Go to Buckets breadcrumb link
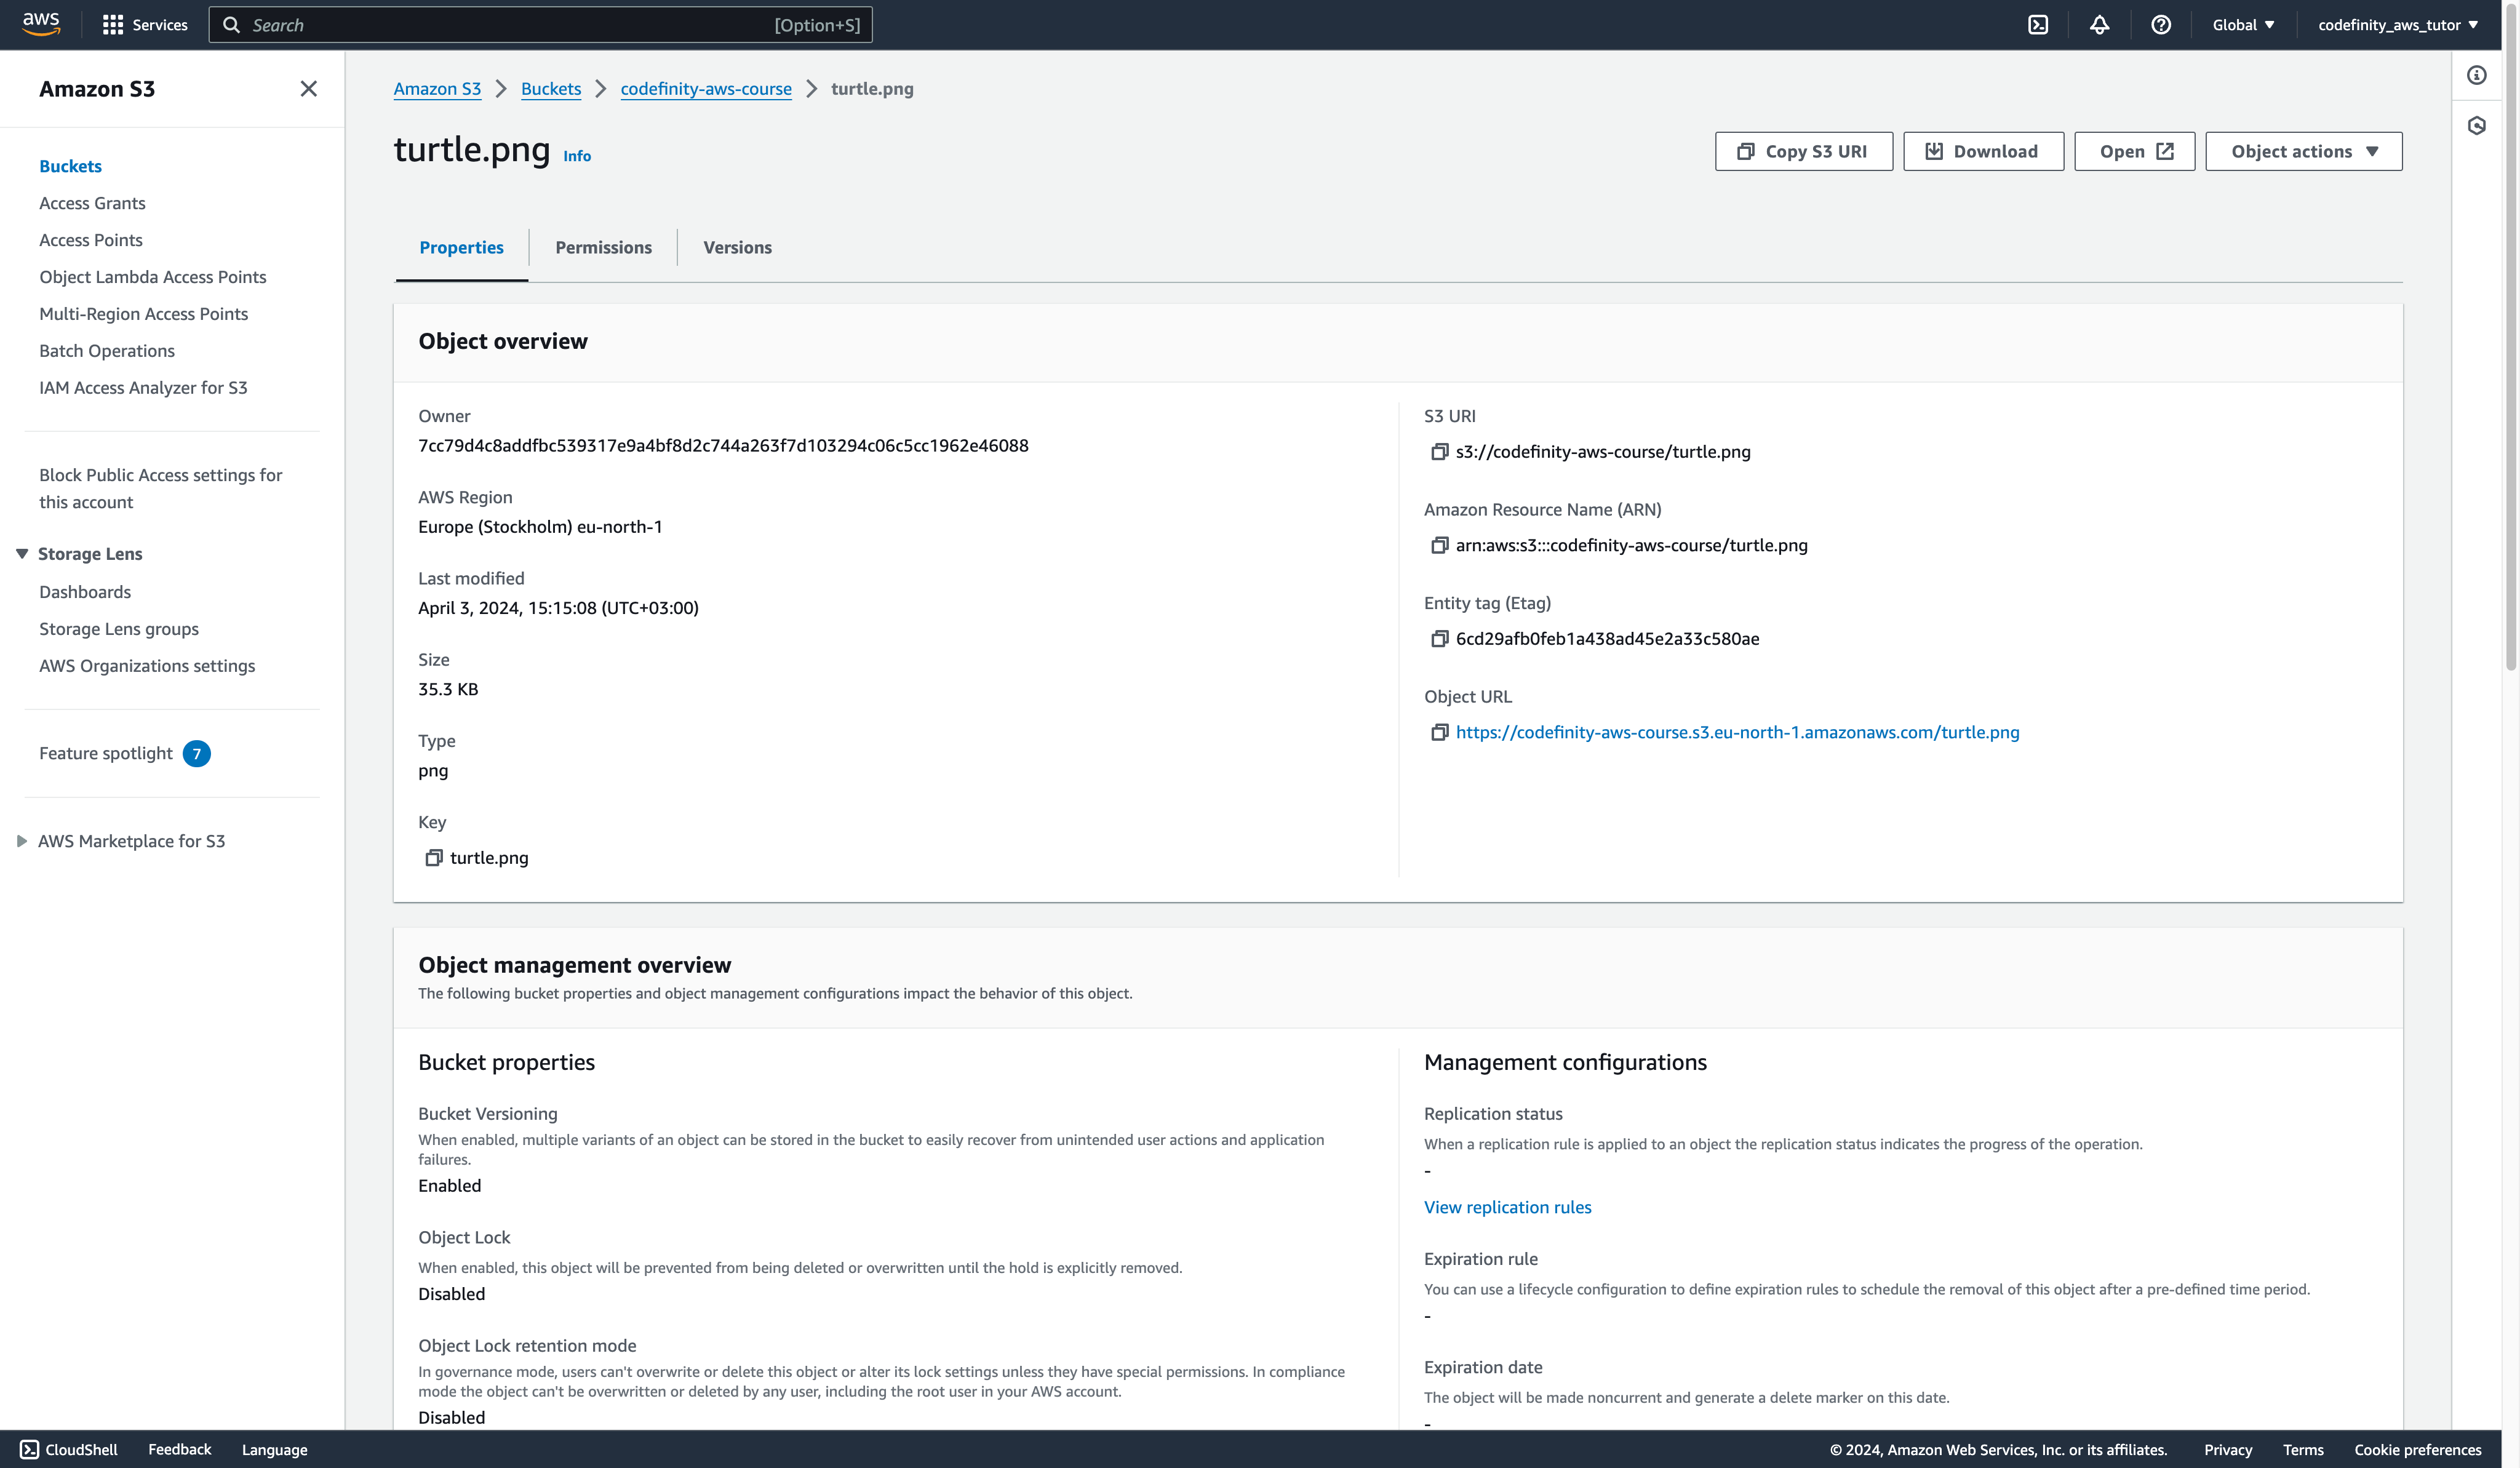Screen dimensions: 2520x1468 (x=550, y=89)
